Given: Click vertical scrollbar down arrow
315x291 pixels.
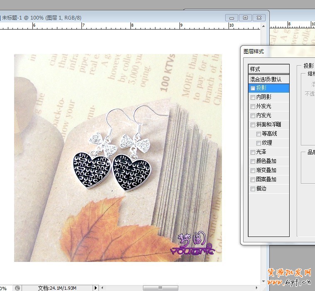Looking at the screenshot, I should point(263,281).
